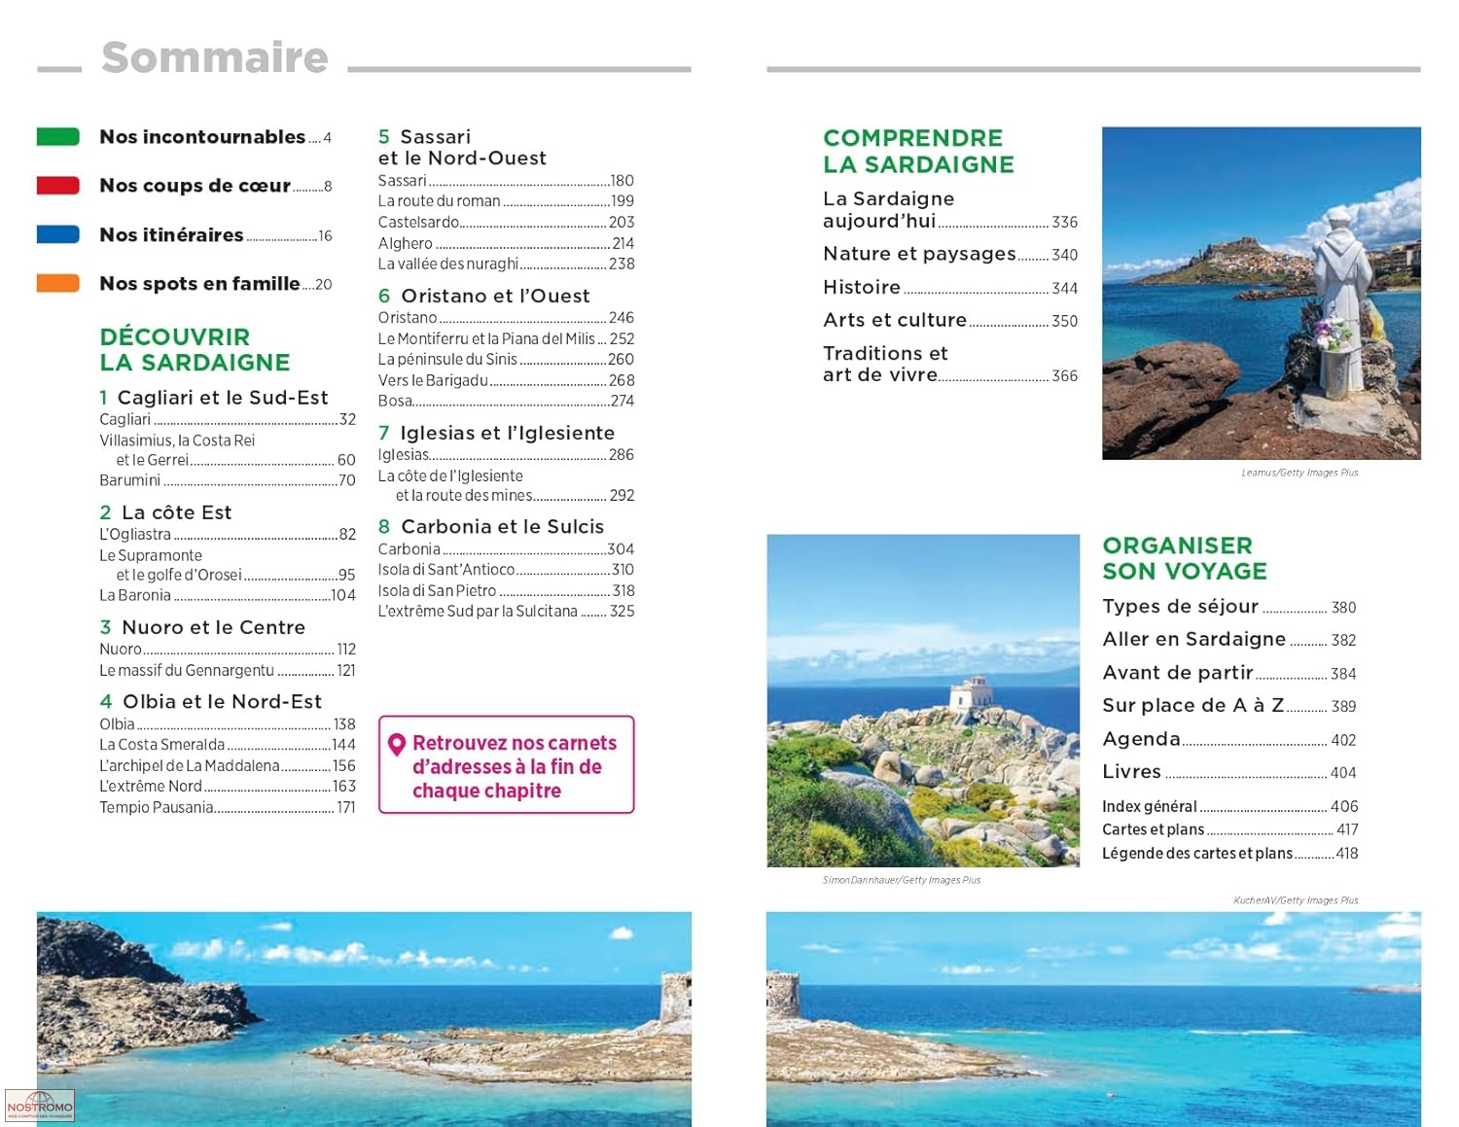Select Le massif du Gennargentu entry
1459x1127 pixels.
click(x=228, y=670)
